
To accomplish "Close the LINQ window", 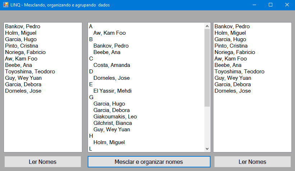I will [287, 5].
